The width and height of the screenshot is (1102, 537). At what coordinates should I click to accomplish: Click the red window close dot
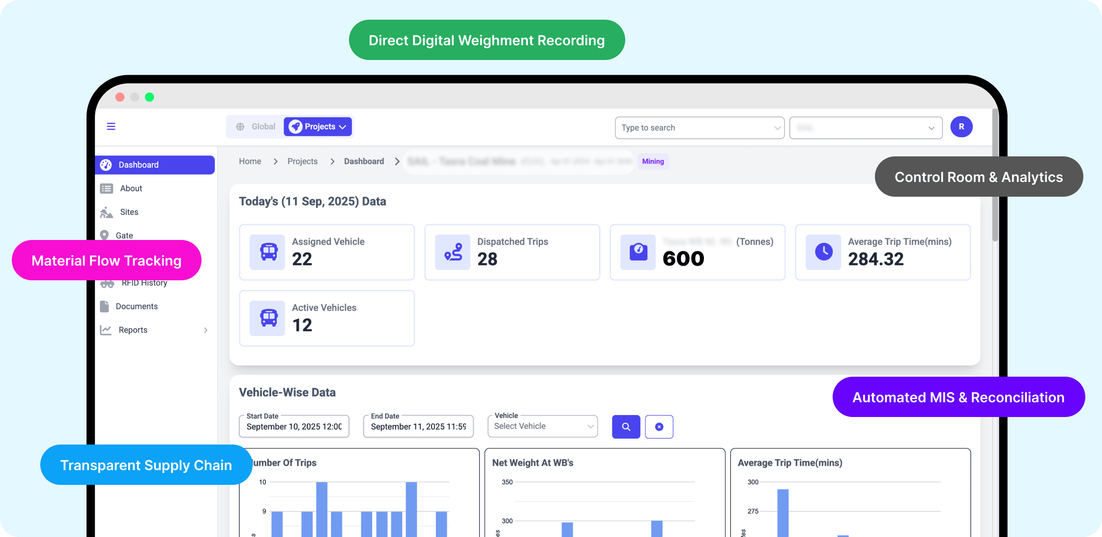120,97
